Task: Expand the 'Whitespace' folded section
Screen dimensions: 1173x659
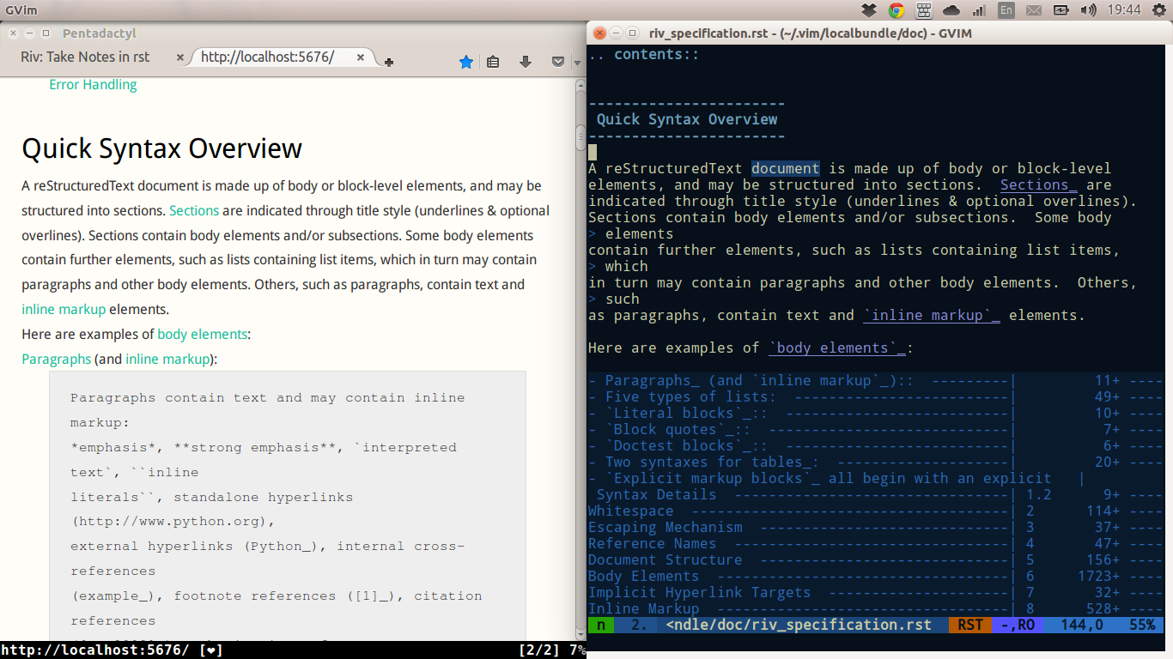Action: click(x=876, y=511)
